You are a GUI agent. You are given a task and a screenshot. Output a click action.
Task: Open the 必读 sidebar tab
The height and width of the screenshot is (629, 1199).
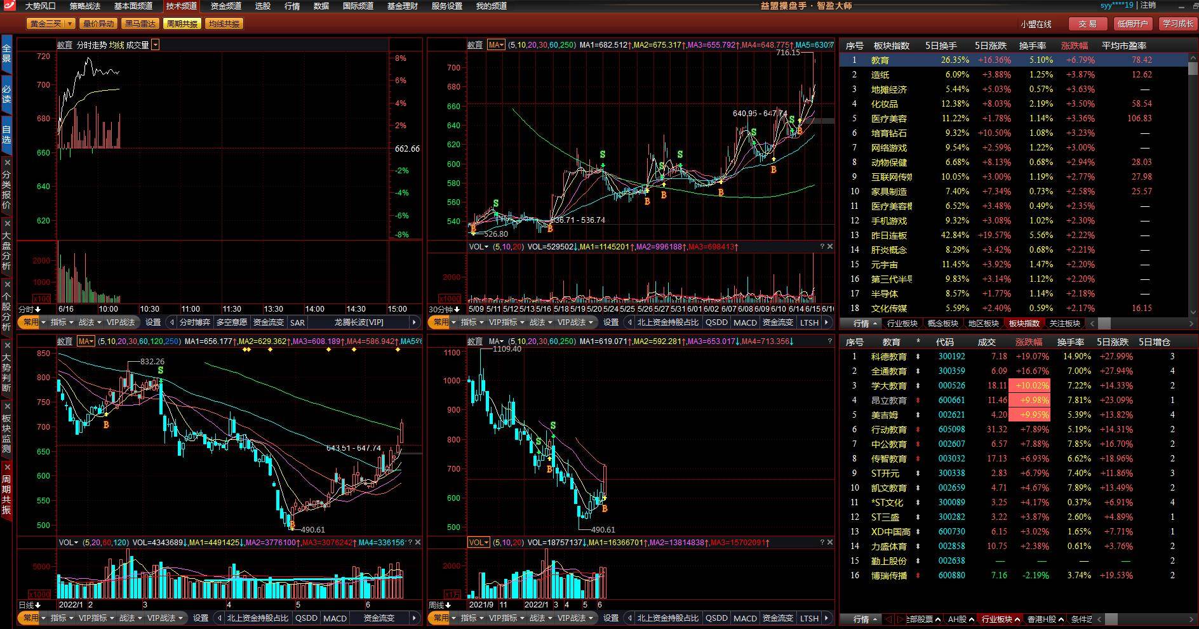coord(6,94)
